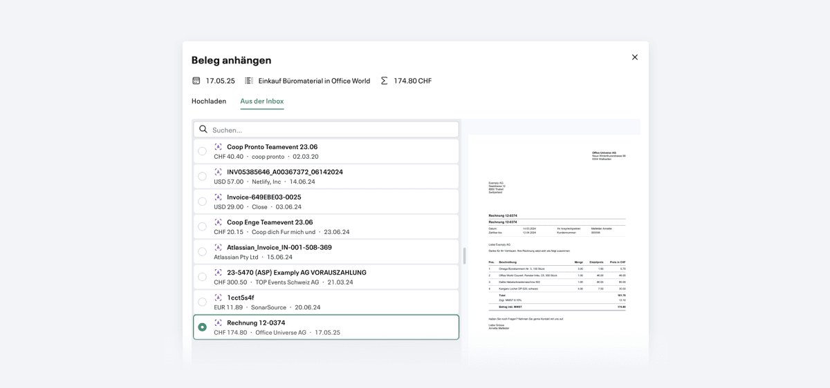Image resolution: width=830 pixels, height=388 pixels.
Task: Click the Suchen search input field
Action: 326,129
